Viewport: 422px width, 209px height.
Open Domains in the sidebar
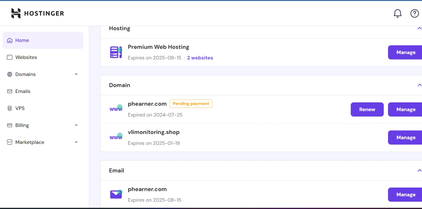point(43,74)
